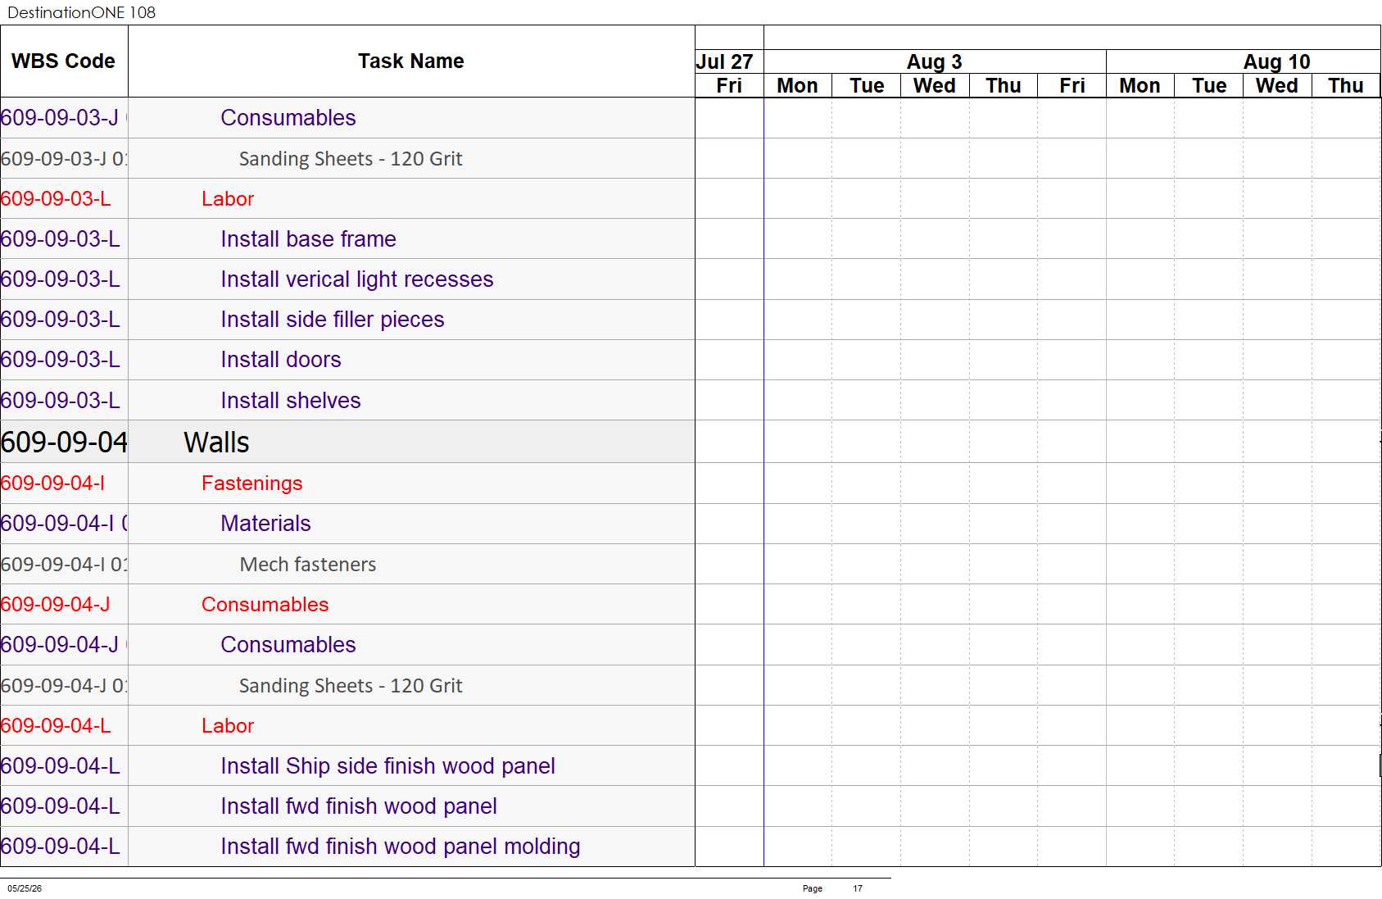Click the WBS Code column header

click(63, 61)
